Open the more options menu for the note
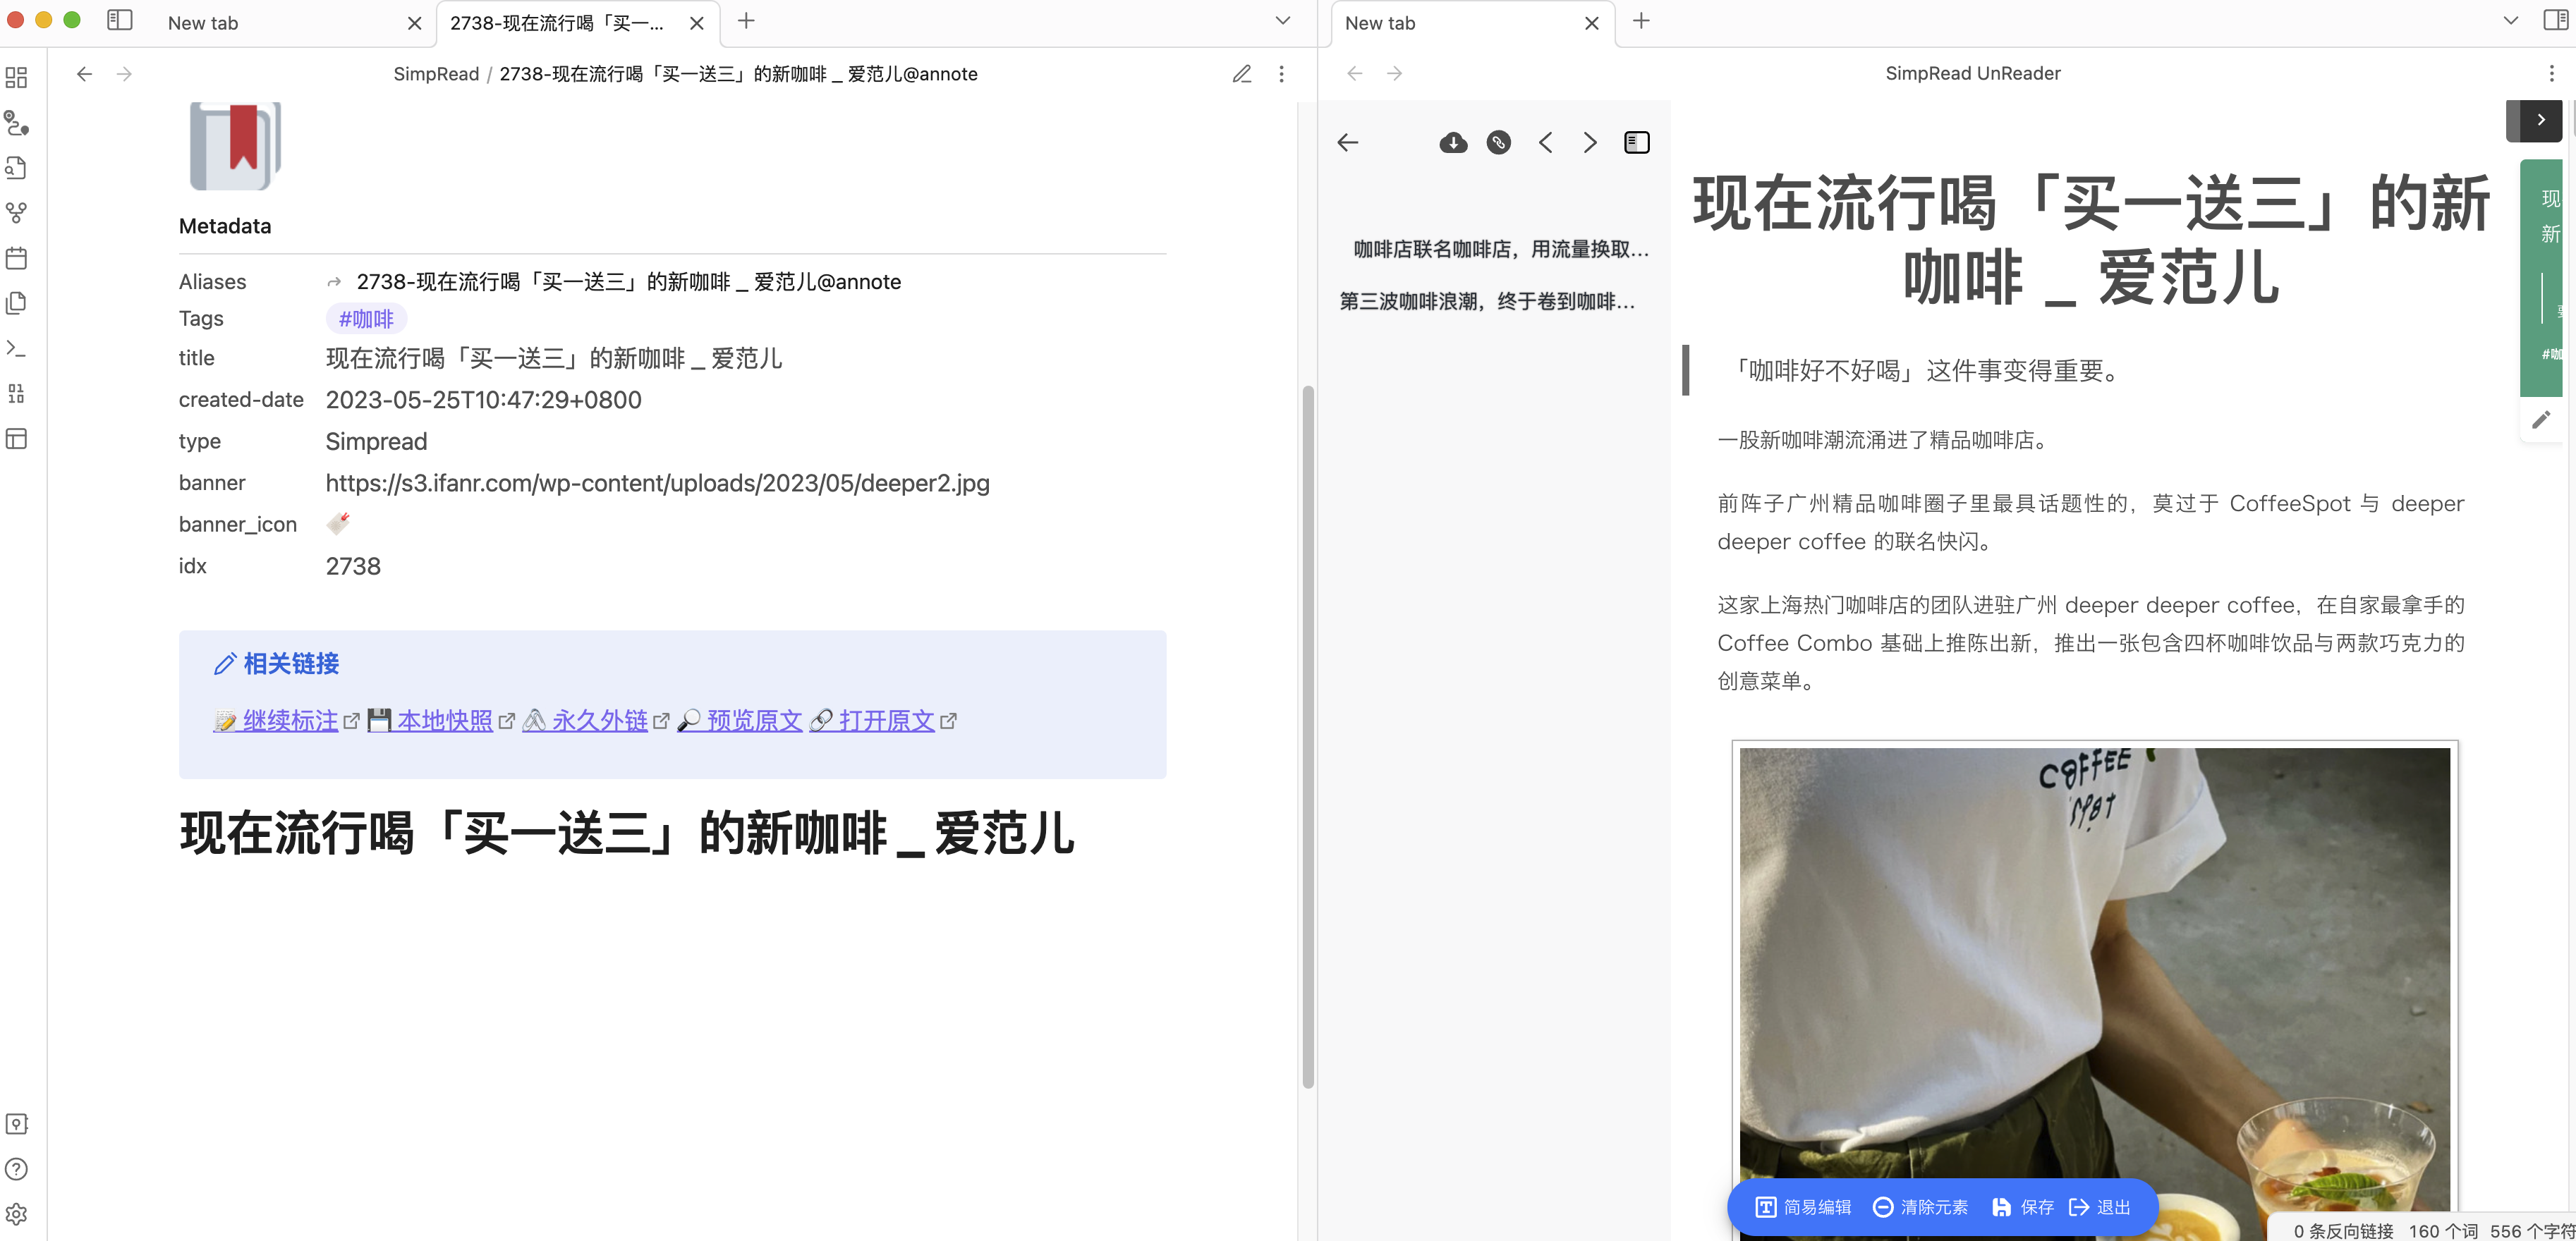Screen dimensions: 2576x1241 (1281, 73)
